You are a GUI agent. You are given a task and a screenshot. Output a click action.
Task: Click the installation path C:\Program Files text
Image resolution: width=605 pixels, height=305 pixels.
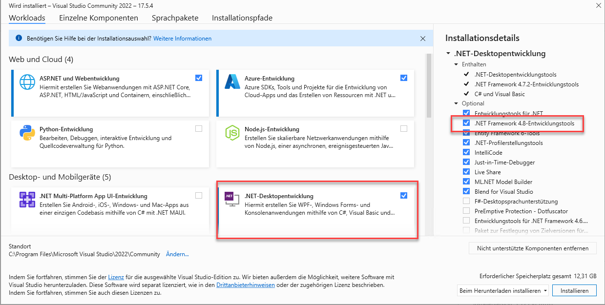(x=84, y=254)
